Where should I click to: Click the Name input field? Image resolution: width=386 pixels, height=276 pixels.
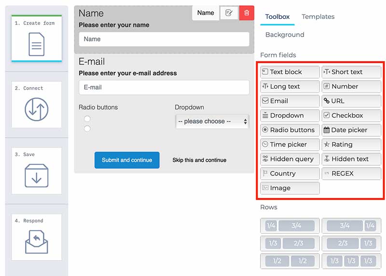coord(164,39)
